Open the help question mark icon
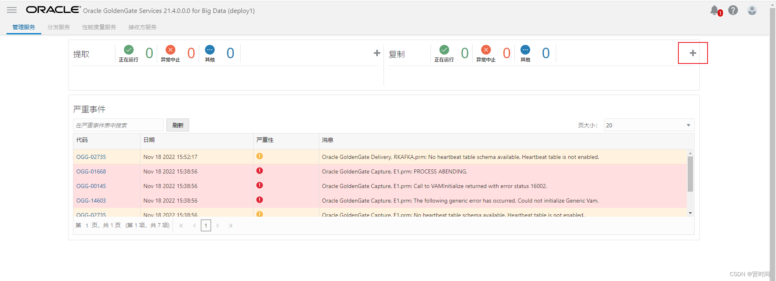This screenshot has width=776, height=281. 733,10
